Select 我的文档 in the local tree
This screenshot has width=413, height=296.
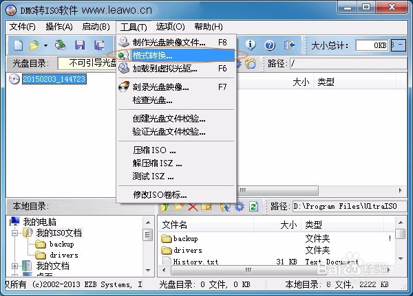click(53, 266)
